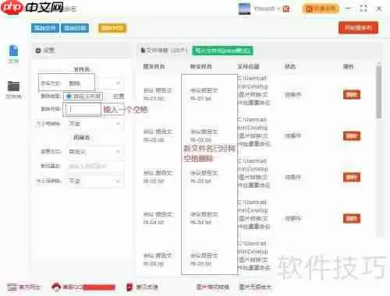Click the file path cell in -02.txt row
The height and width of the screenshot is (296, 390).
254,132
